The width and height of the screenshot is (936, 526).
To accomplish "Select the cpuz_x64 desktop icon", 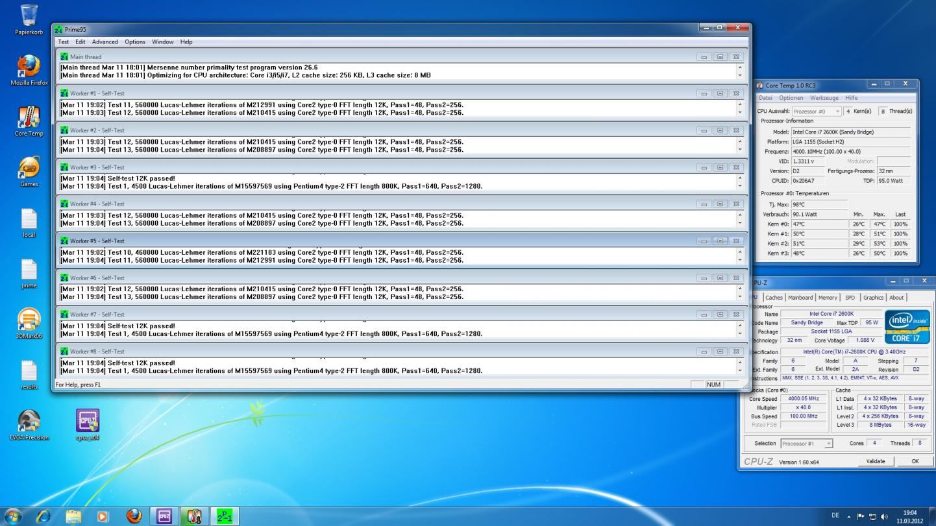I will pos(88,425).
